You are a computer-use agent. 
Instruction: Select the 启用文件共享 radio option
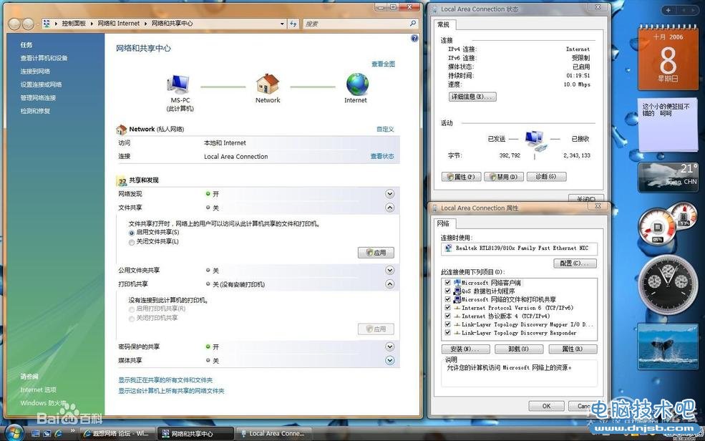point(131,233)
